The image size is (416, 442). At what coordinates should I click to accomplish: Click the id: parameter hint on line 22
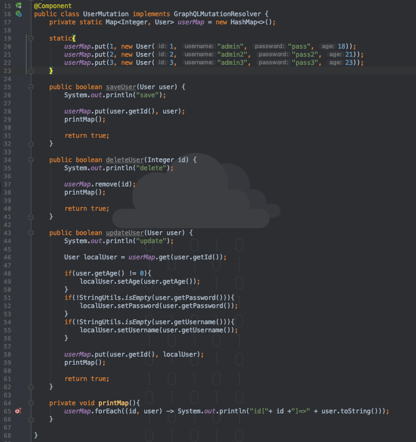(162, 62)
